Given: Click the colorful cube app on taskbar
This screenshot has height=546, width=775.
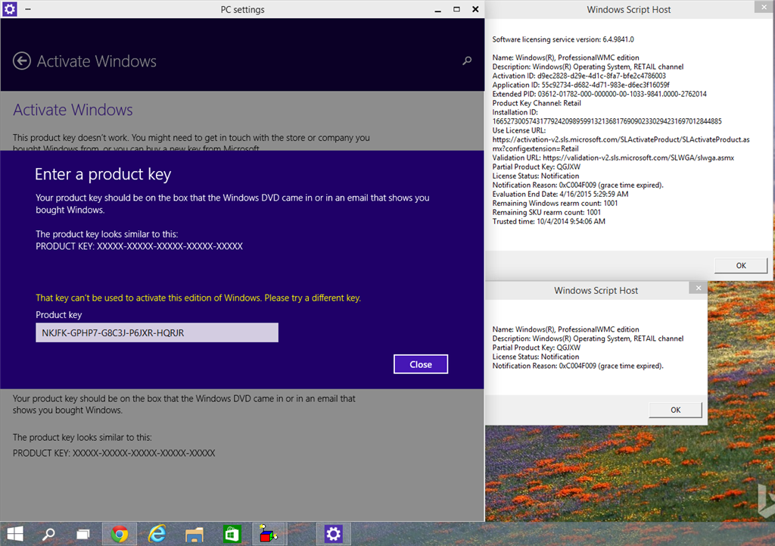Looking at the screenshot, I should 269,534.
